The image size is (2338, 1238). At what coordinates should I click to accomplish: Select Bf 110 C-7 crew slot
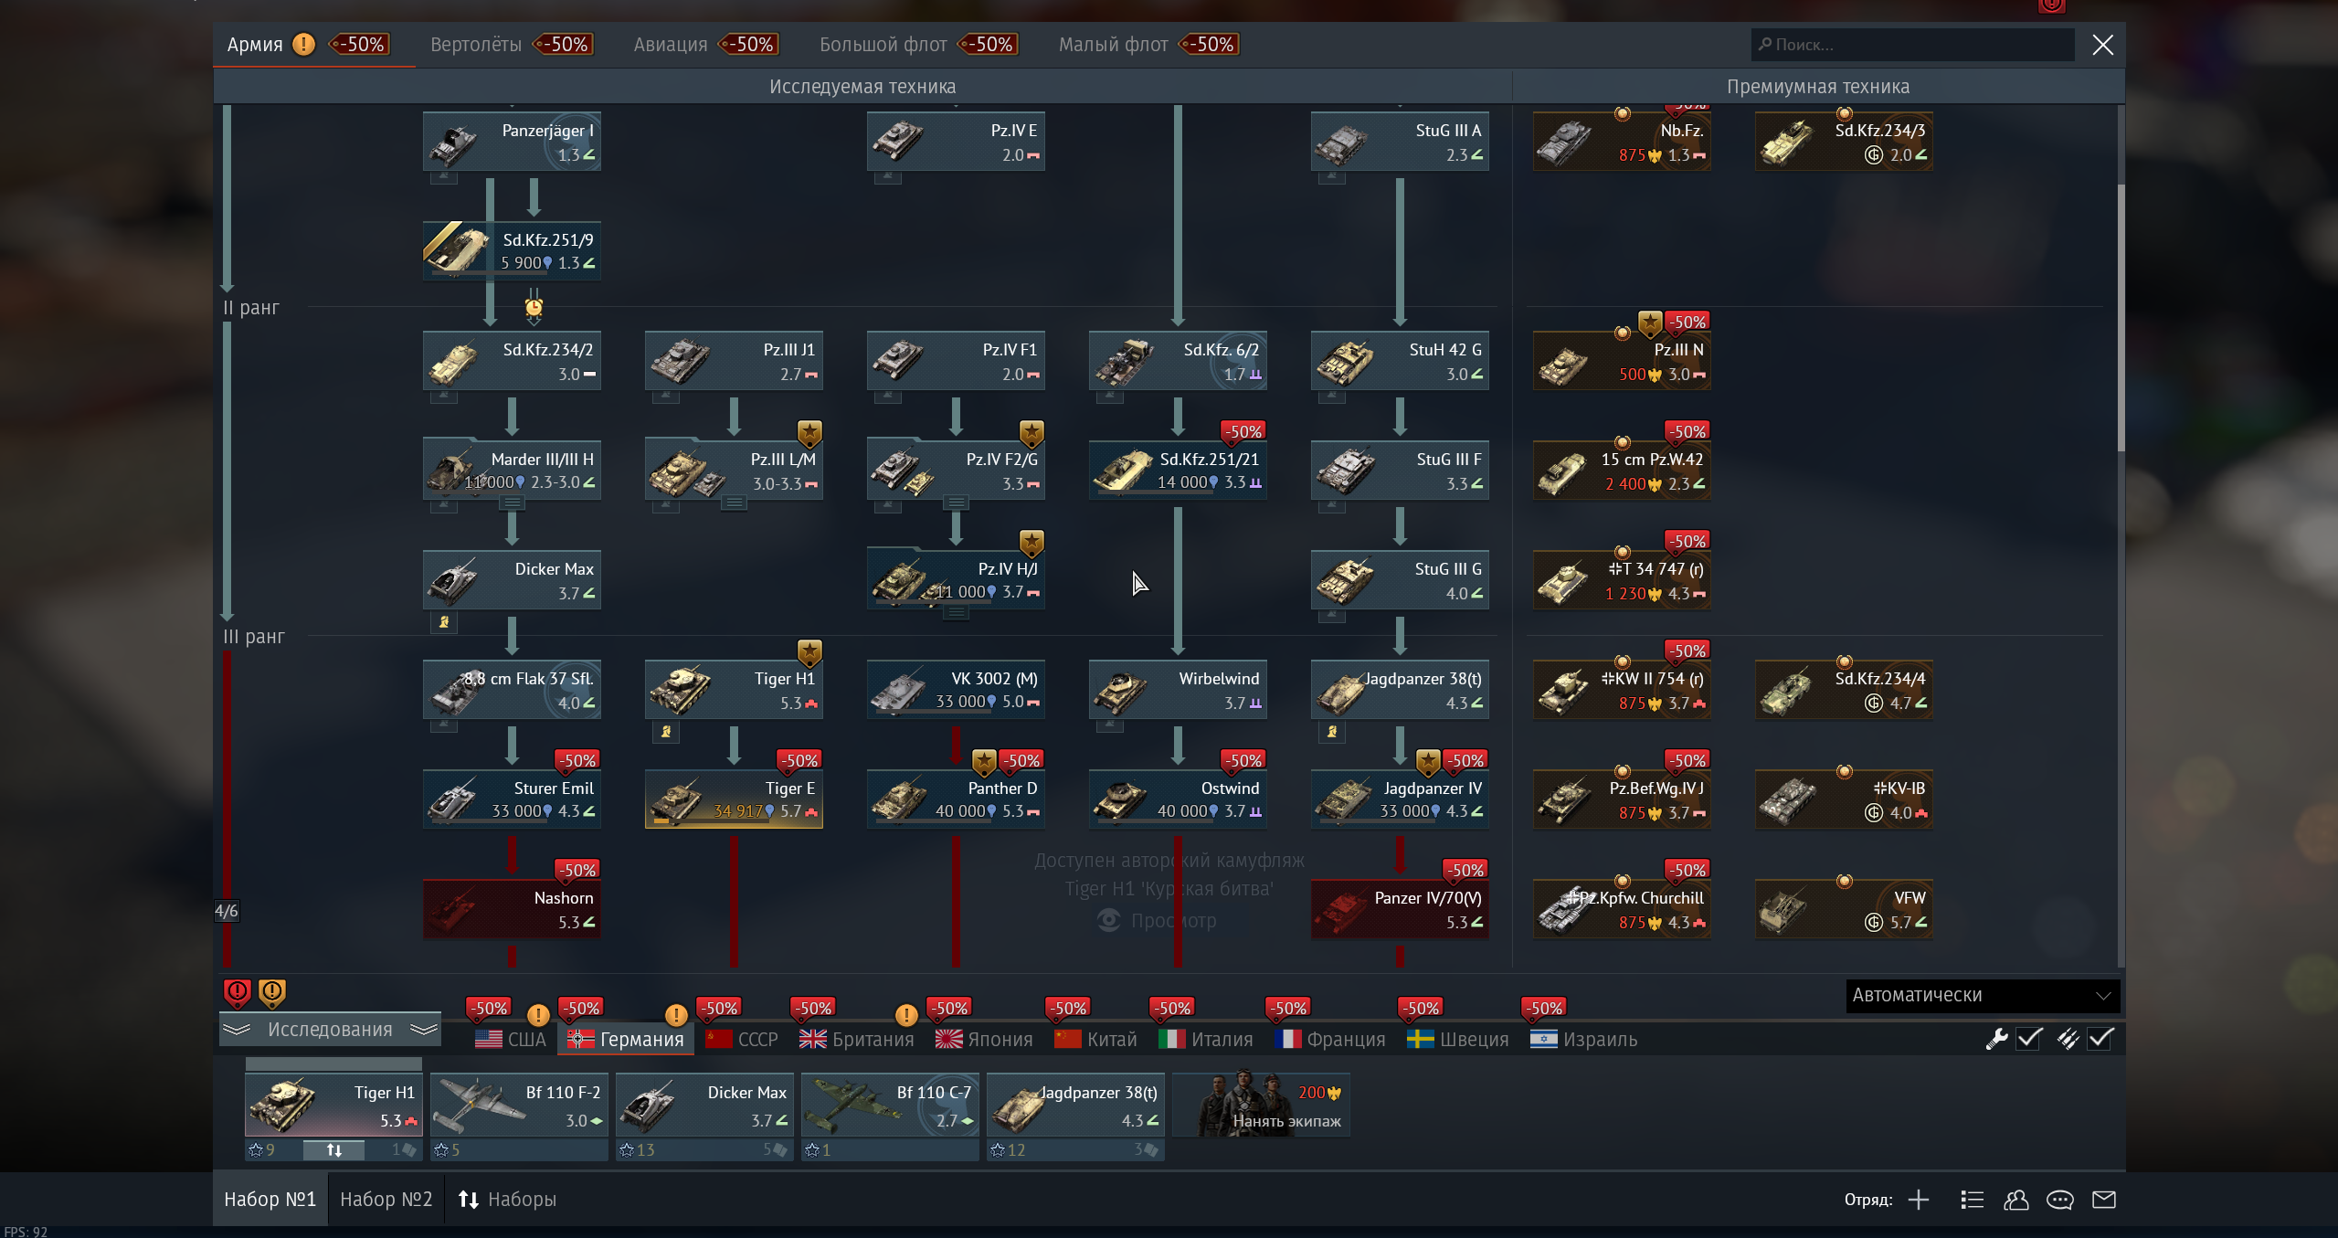click(x=890, y=1106)
